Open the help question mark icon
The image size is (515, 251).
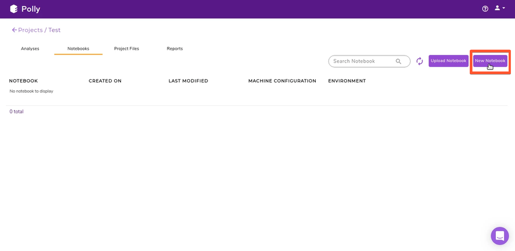click(485, 9)
